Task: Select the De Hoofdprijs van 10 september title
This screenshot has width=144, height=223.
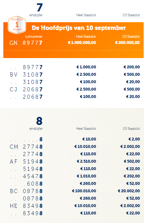Action: click(x=79, y=28)
